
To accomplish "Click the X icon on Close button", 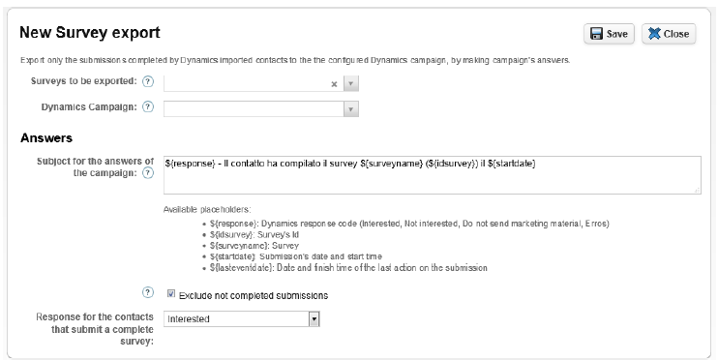I will (x=654, y=34).
